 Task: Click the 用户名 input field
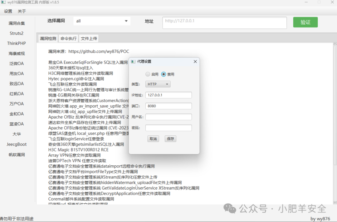(168, 117)
